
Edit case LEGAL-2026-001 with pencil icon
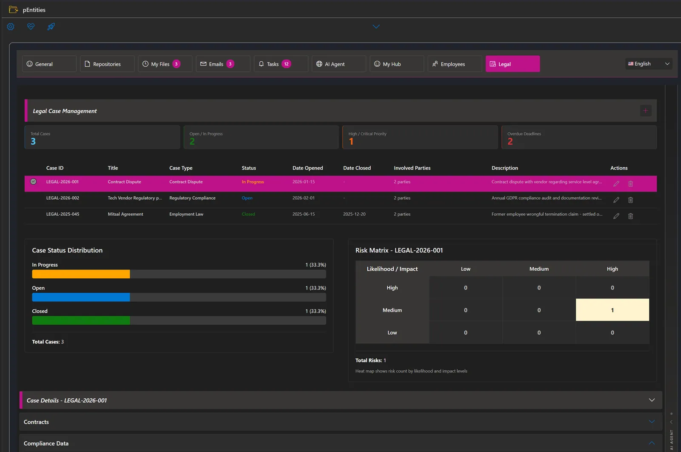616,184
